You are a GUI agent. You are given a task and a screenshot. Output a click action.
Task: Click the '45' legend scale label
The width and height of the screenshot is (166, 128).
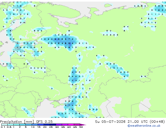(75, 127)
